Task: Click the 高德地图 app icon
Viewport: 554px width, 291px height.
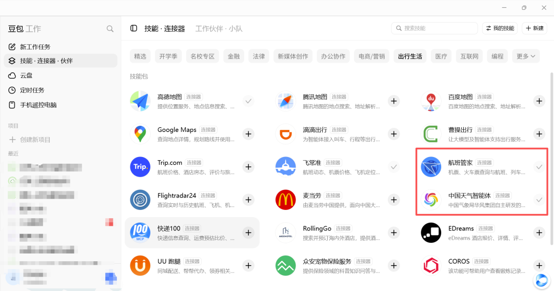Action: coord(140,101)
